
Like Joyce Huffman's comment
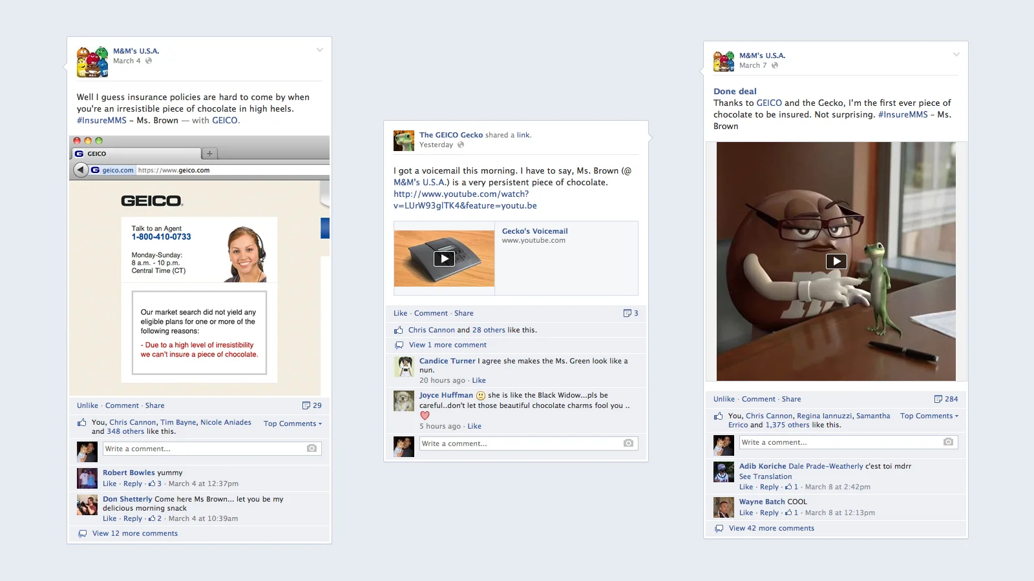coord(474,426)
